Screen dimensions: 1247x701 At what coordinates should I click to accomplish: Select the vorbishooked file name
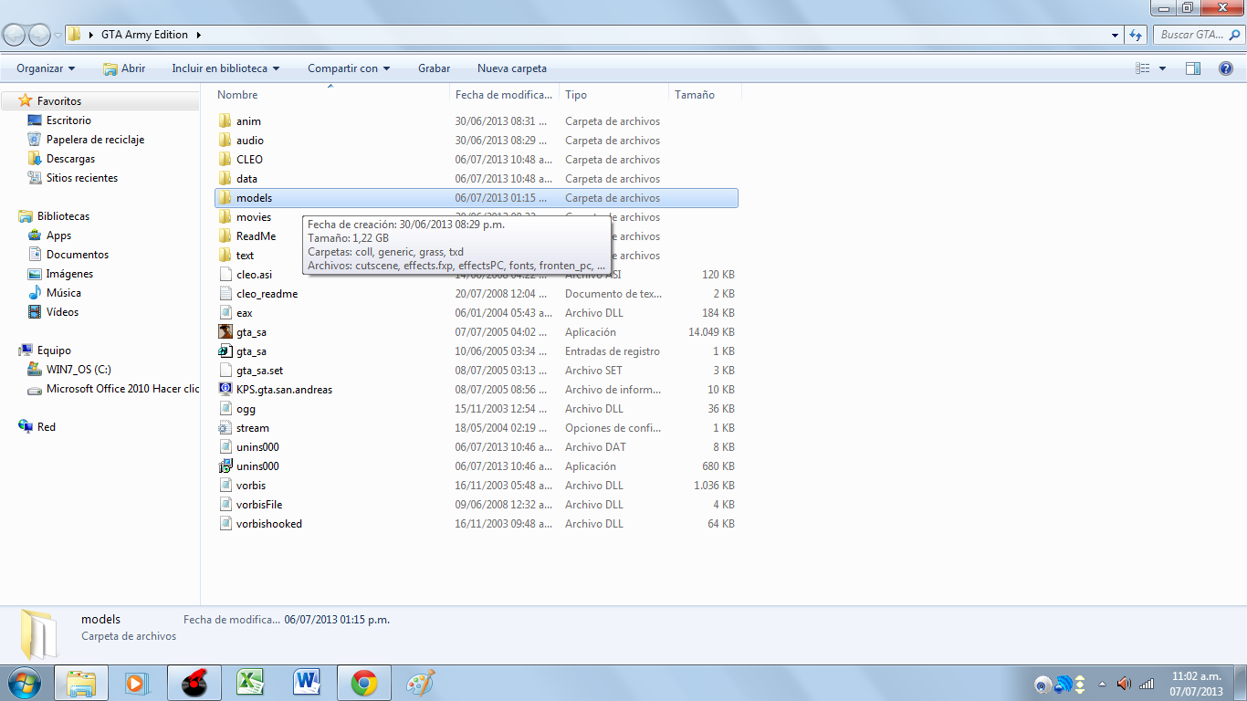pyautogui.click(x=269, y=524)
